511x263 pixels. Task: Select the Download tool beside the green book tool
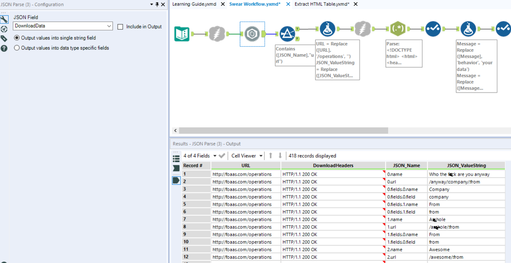click(217, 34)
